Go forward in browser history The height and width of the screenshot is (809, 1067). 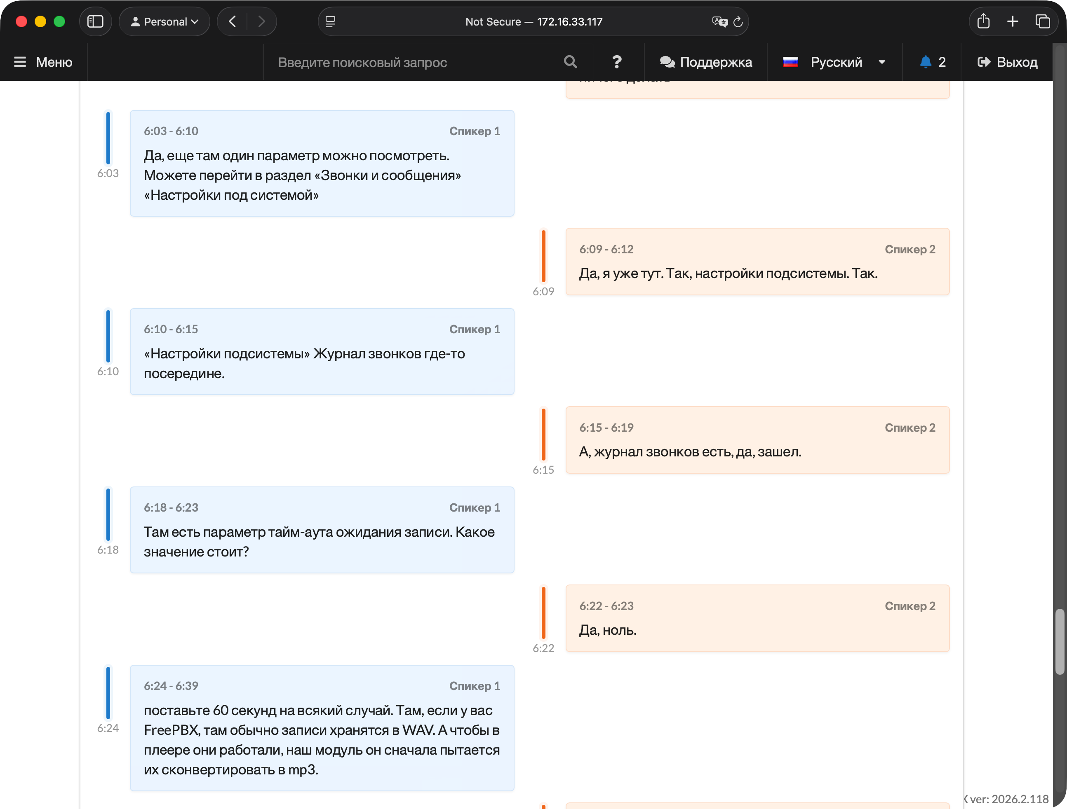click(261, 22)
